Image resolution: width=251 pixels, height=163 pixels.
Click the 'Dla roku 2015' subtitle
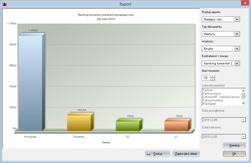pyautogui.click(x=106, y=19)
